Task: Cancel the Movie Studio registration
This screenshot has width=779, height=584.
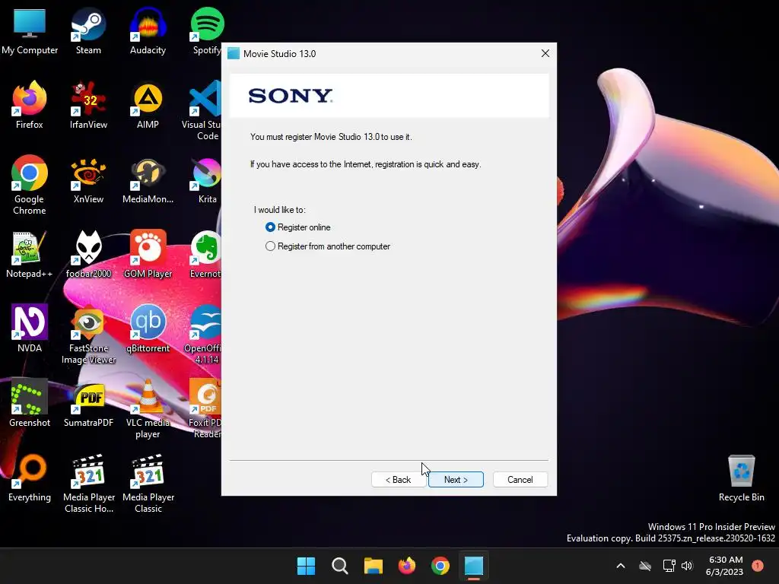Action: coord(520,479)
